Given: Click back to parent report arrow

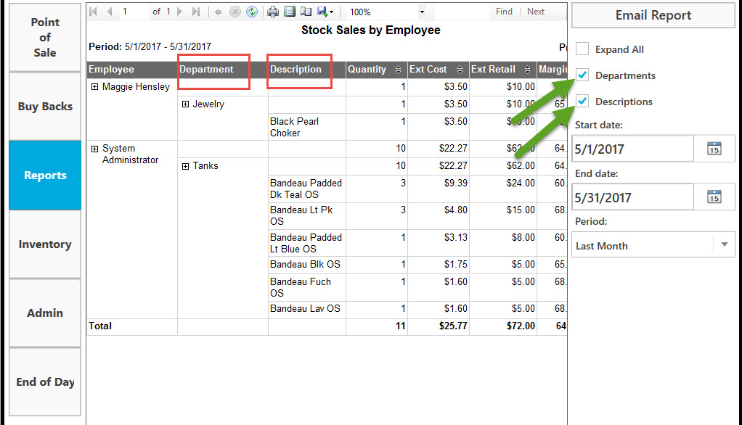Looking at the screenshot, I should click(218, 12).
